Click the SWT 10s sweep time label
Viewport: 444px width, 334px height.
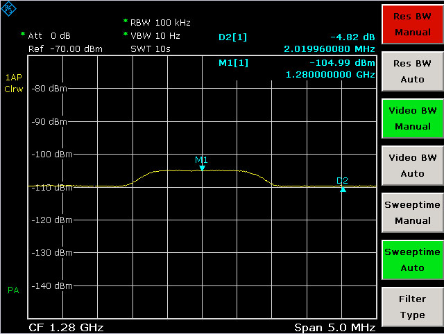click(151, 49)
